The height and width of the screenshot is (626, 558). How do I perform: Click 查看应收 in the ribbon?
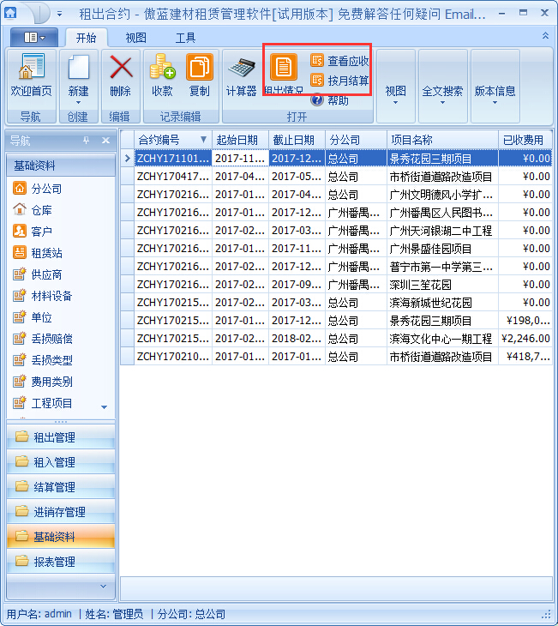click(x=340, y=61)
